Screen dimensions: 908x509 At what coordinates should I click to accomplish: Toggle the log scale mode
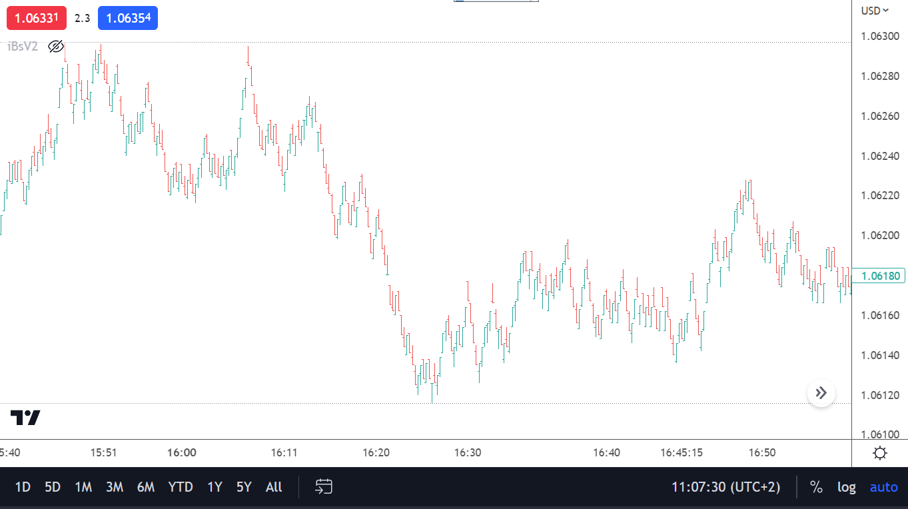pos(847,487)
